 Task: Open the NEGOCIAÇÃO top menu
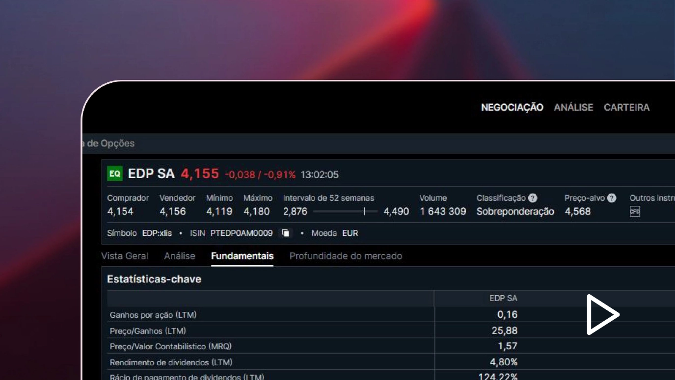click(x=512, y=107)
